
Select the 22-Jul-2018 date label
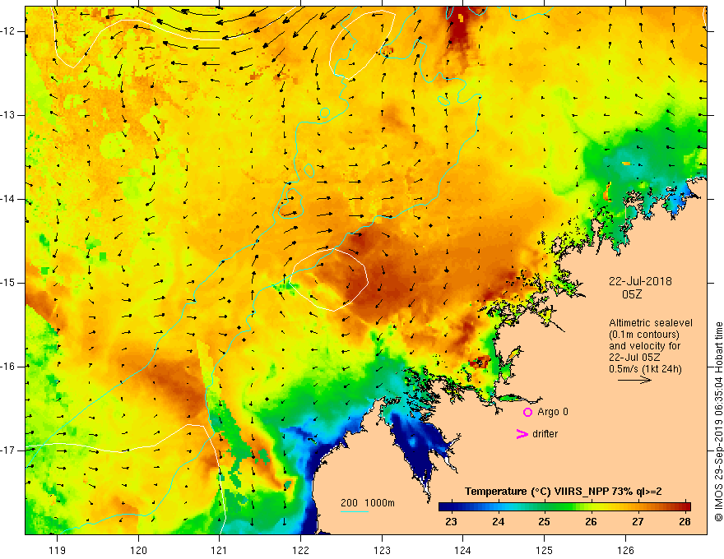pyautogui.click(x=640, y=281)
